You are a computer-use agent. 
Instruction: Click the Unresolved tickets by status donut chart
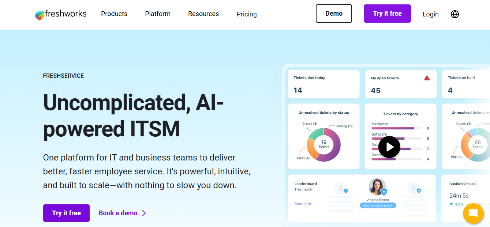[x=323, y=145]
